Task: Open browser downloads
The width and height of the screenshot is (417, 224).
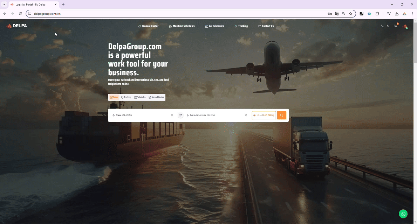Action: tap(397, 14)
